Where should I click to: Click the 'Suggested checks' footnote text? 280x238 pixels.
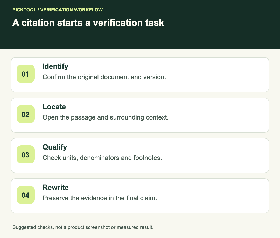click(x=83, y=227)
